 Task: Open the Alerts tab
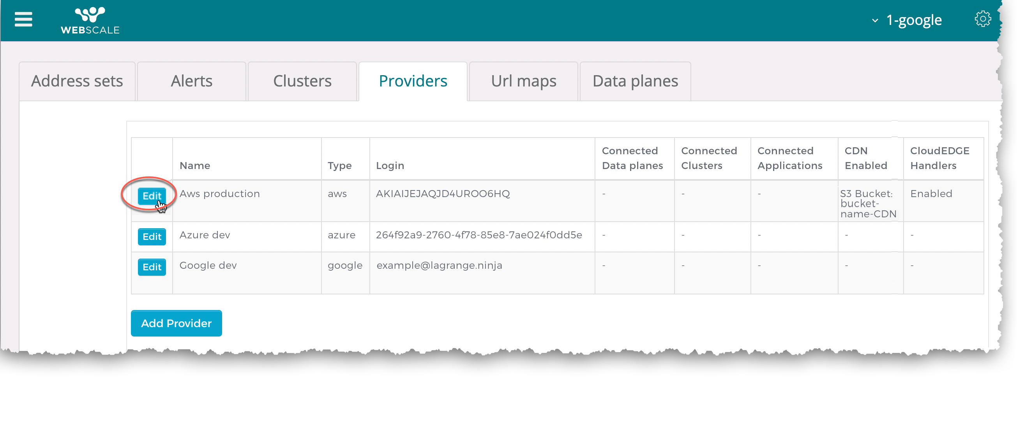click(191, 81)
